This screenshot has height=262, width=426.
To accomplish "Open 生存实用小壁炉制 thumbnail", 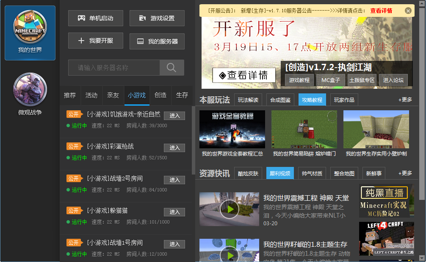I will [x=376, y=129].
